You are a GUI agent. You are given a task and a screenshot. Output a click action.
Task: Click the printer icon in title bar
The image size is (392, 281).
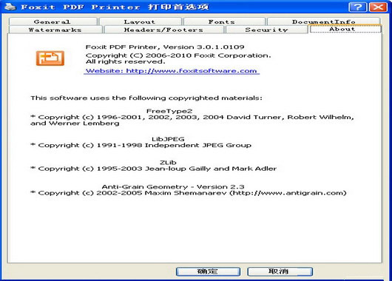click(x=10, y=7)
